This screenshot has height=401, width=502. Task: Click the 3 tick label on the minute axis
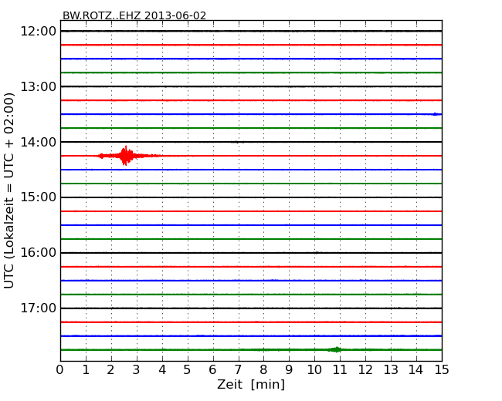pos(137,370)
